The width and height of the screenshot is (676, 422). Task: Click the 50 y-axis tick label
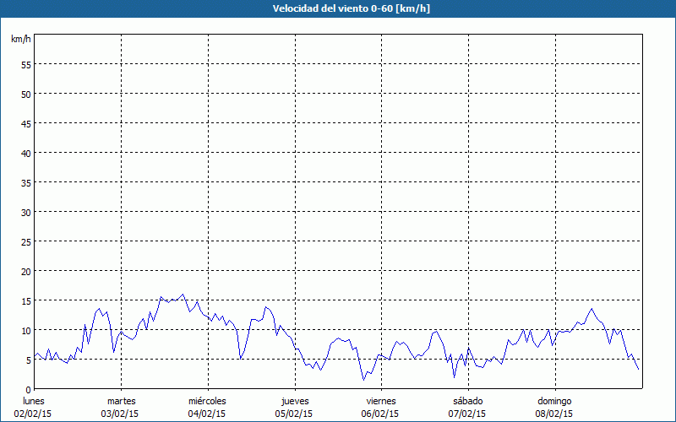pyautogui.click(x=25, y=94)
